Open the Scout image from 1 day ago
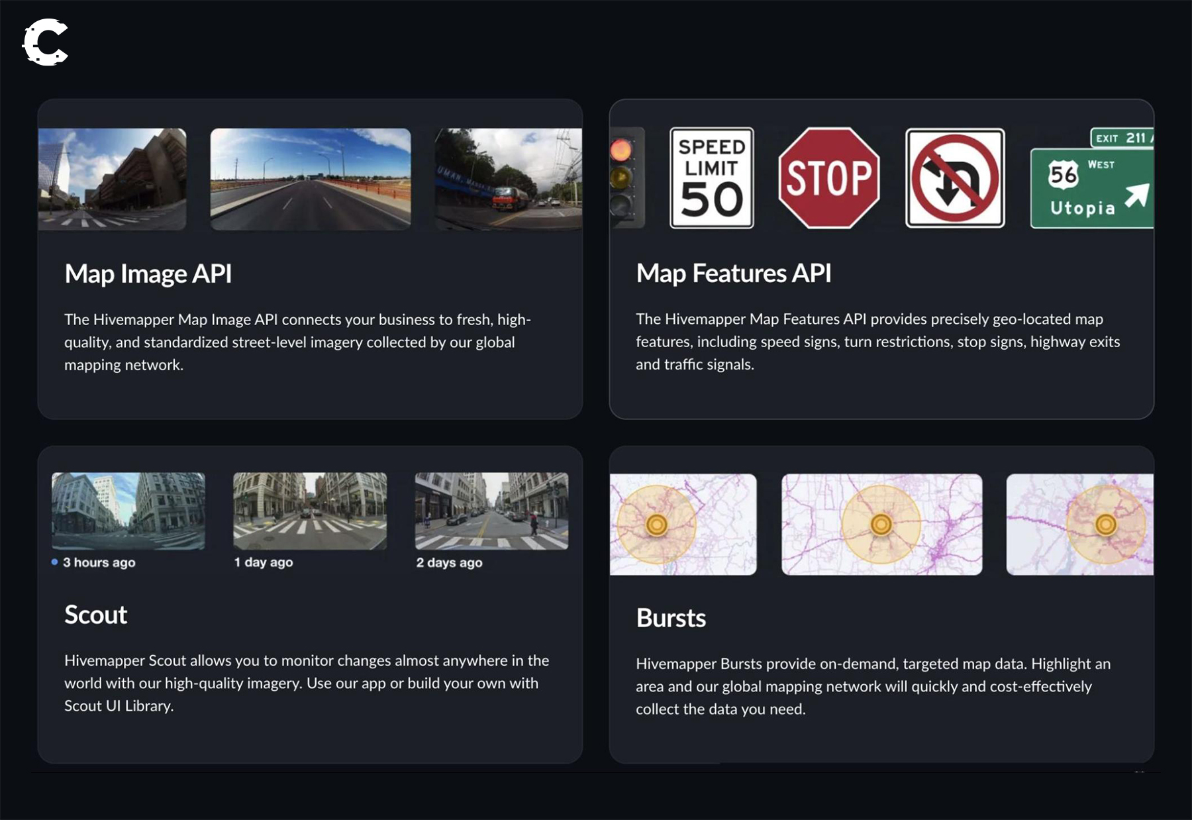Screen dimensions: 1192x820 click(309, 511)
